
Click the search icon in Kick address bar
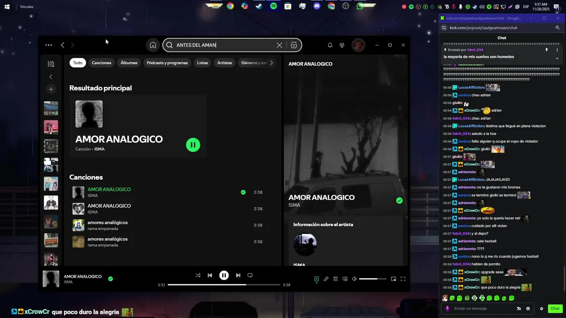[558, 28]
